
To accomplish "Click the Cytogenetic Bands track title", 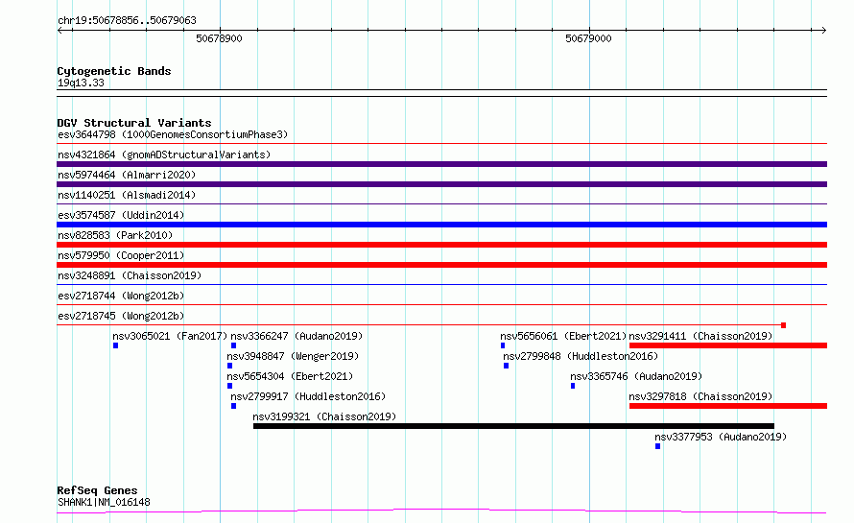I will [114, 71].
